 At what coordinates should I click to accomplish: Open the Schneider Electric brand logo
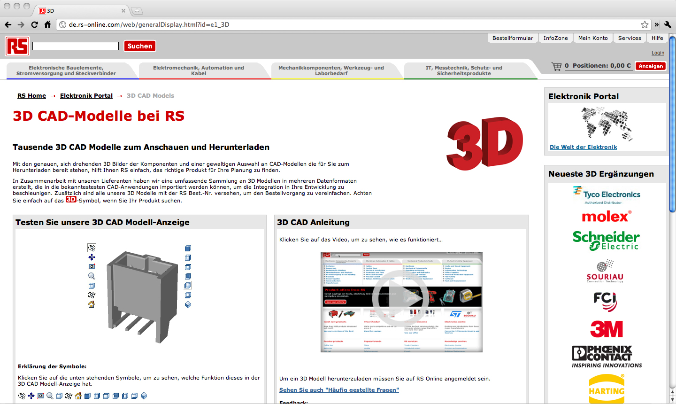(606, 241)
